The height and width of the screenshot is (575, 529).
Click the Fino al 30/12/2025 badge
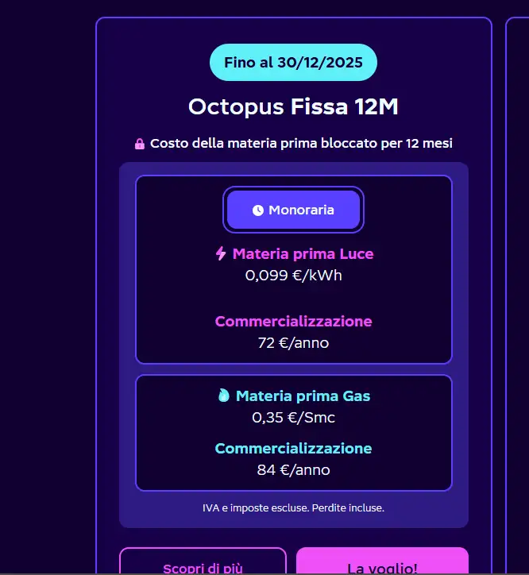293,63
